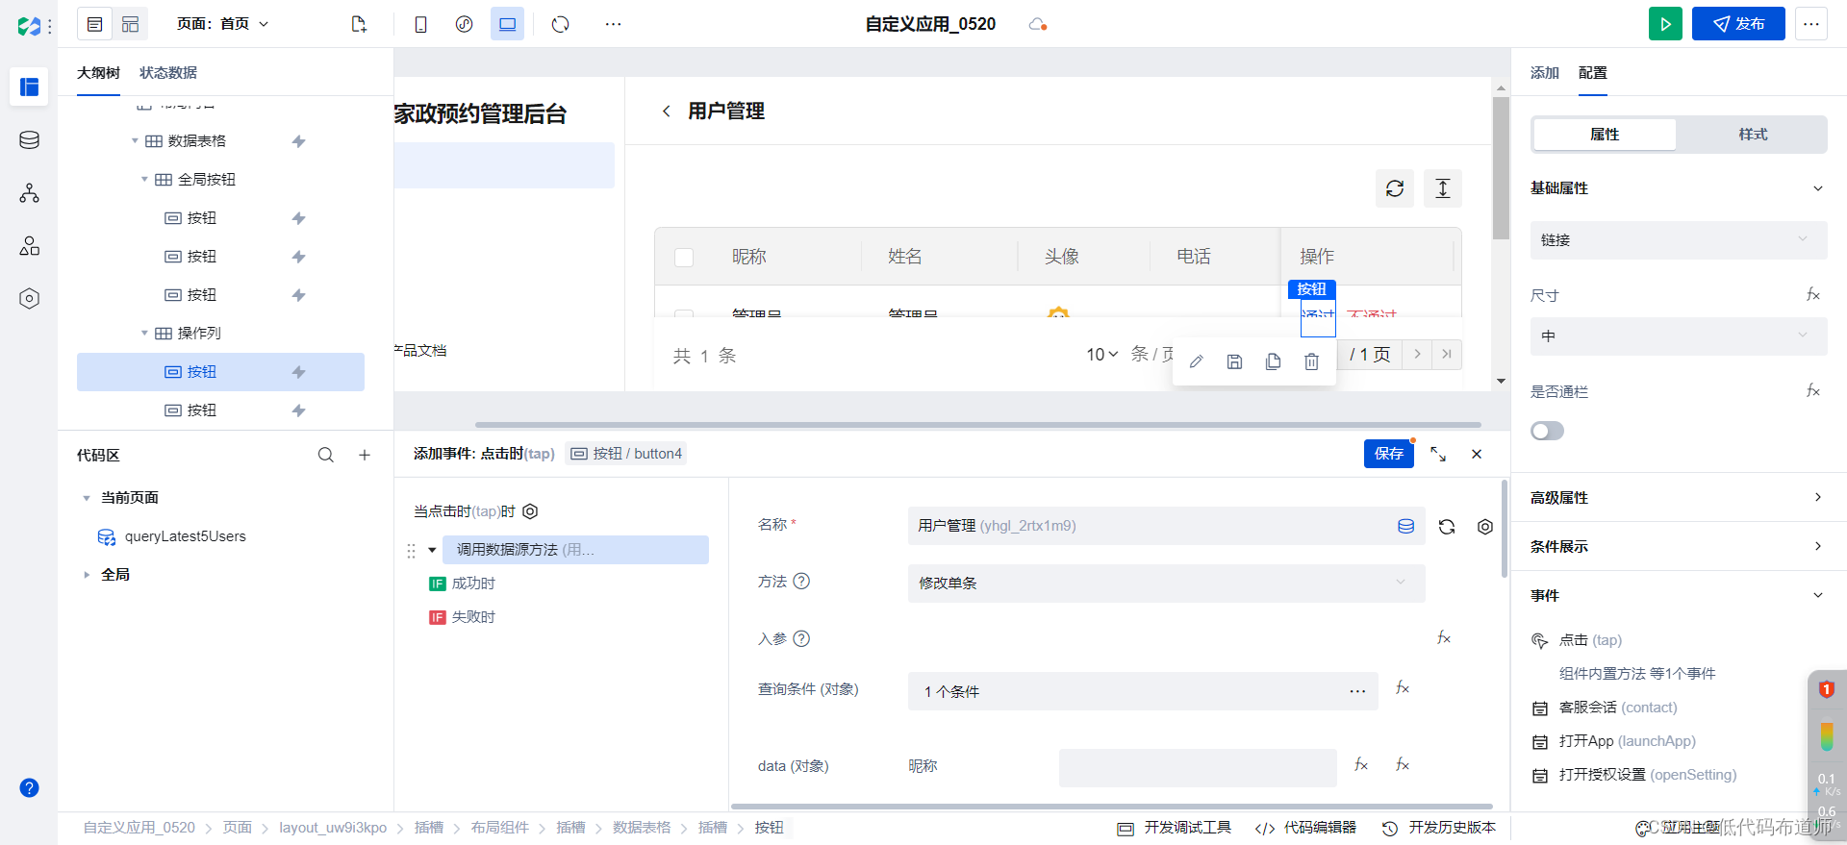Switch to 添加 tab in right panel
The height and width of the screenshot is (845, 1847).
[x=1545, y=73]
